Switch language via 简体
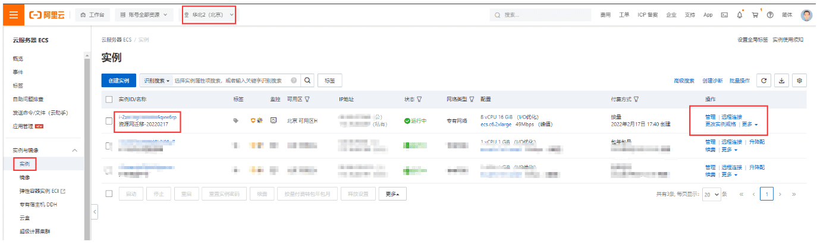 (788, 15)
